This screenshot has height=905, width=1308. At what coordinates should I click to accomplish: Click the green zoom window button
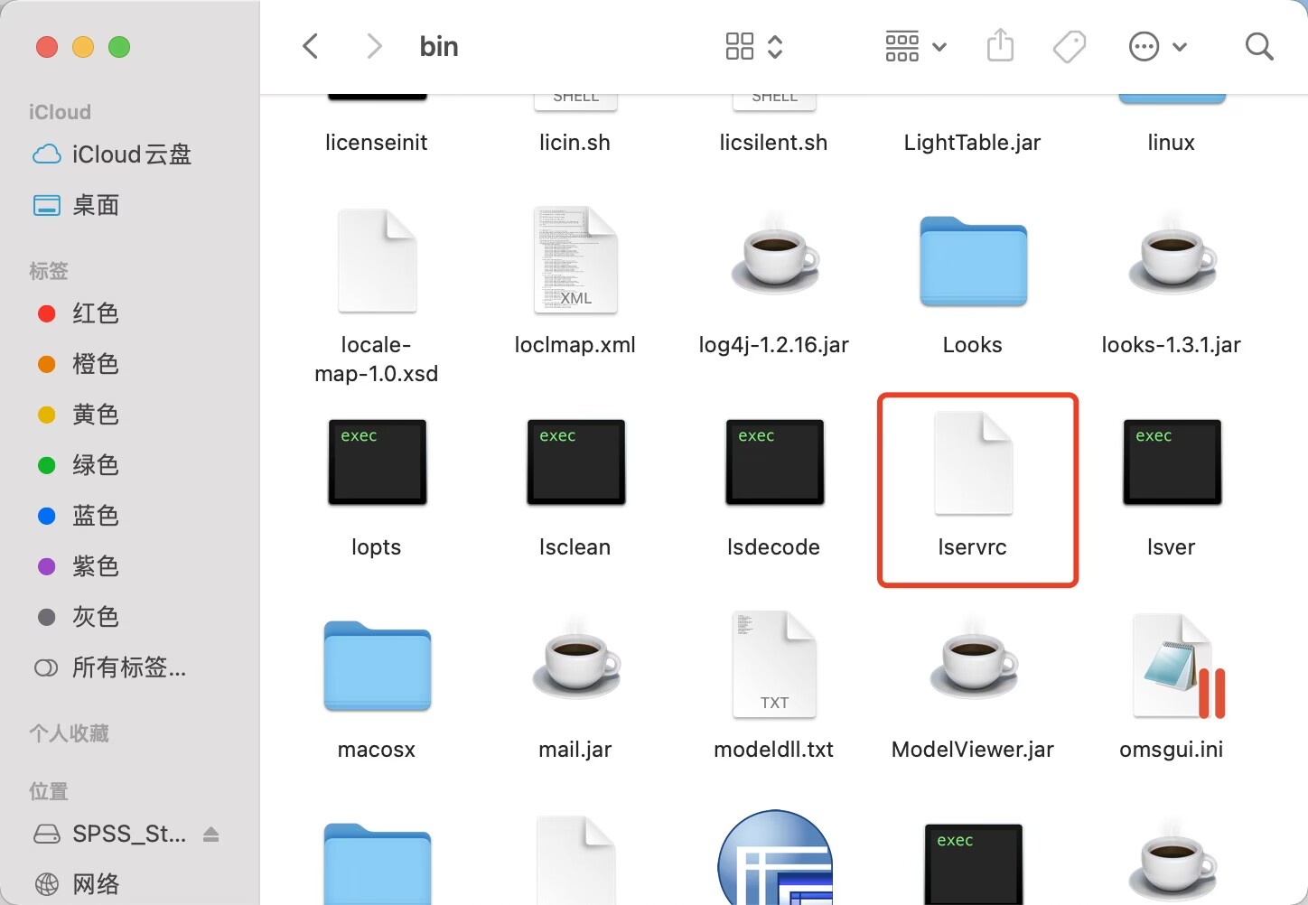tap(119, 47)
